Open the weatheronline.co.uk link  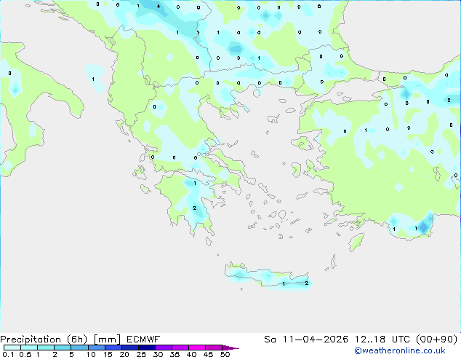[x=400, y=350]
